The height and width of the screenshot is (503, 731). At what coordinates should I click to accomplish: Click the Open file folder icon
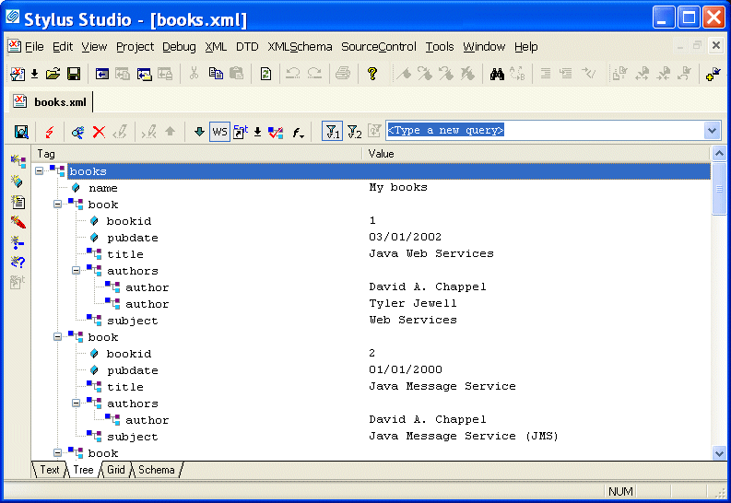[53, 74]
